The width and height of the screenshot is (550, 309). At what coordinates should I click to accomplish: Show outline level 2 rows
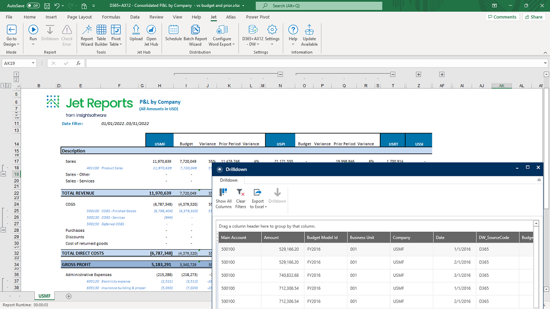(8, 86)
